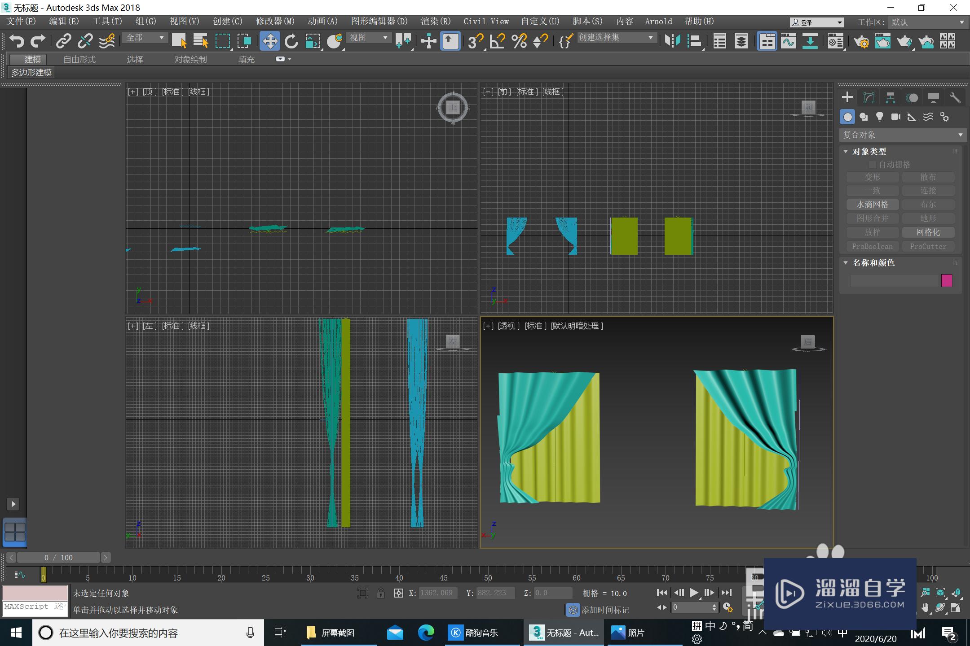
Task: Select the Select and Move tool
Action: [x=270, y=41]
